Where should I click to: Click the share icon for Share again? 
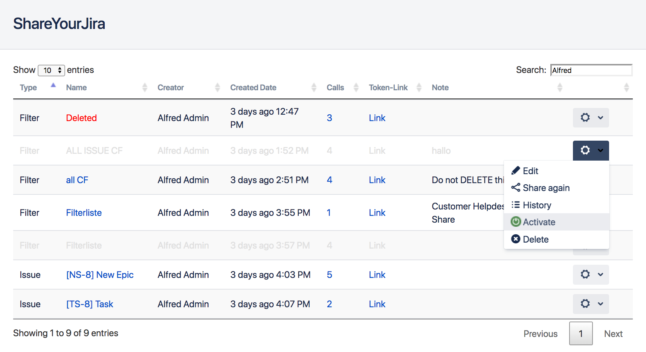[516, 188]
